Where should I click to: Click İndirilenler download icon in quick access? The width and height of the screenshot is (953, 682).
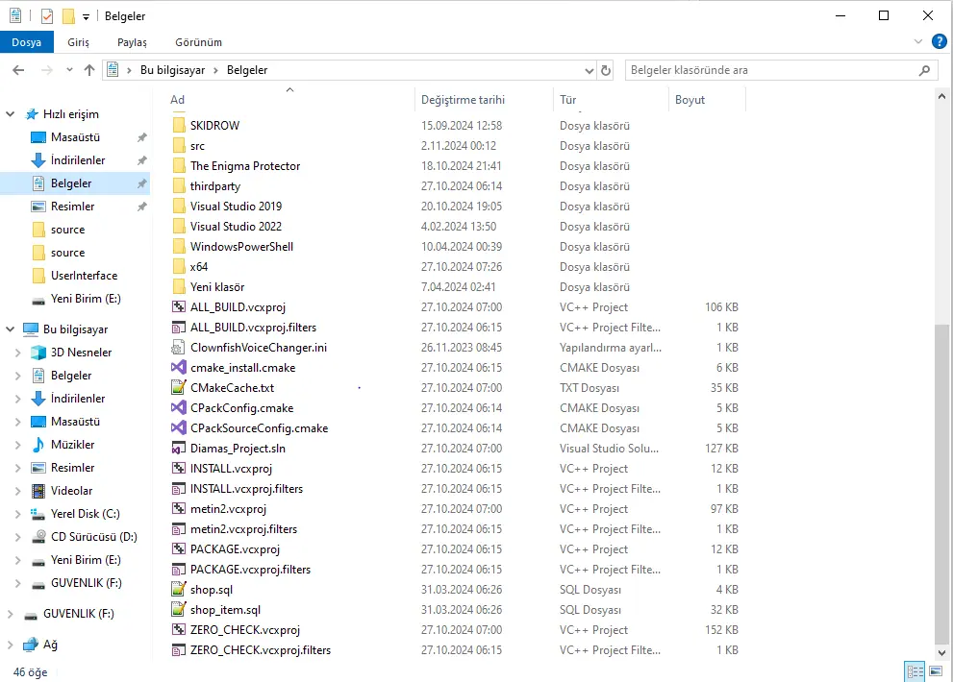click(x=38, y=160)
